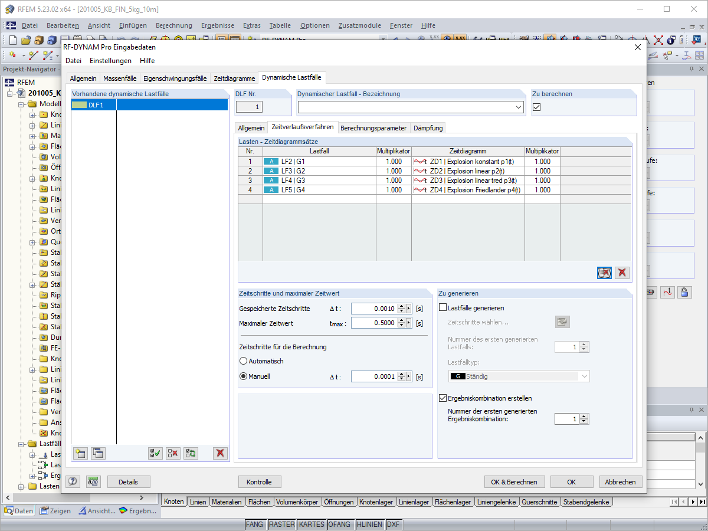Click DLF1 green color swatch in list
This screenshot has height=531, width=708.
(78, 105)
